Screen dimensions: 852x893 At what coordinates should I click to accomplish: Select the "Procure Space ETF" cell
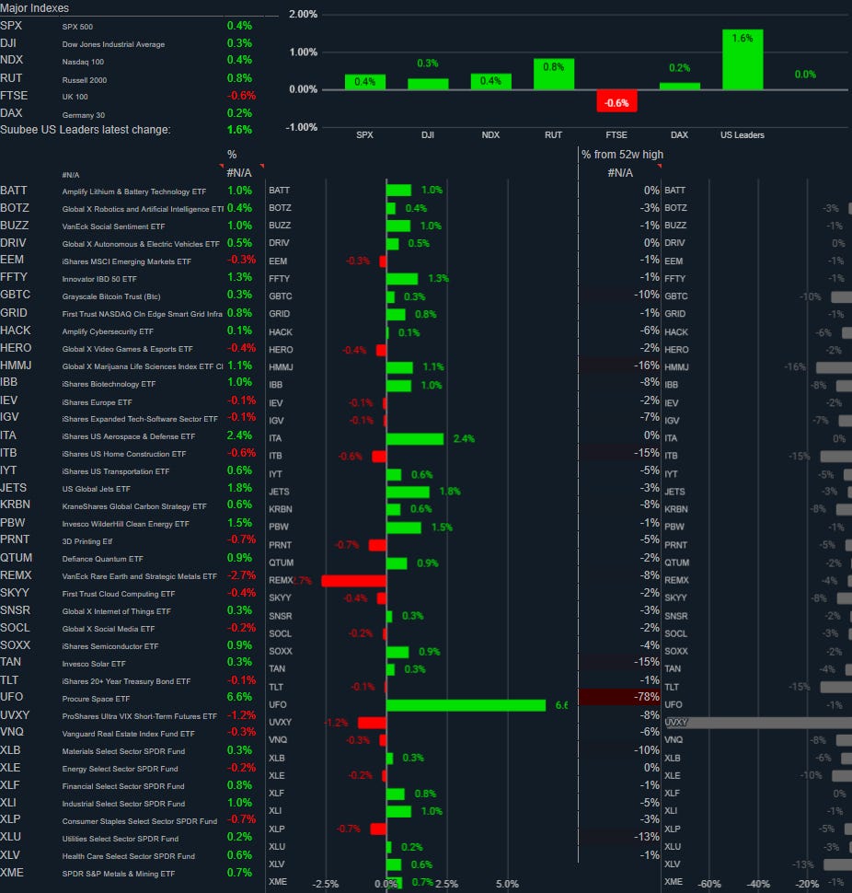click(x=96, y=700)
